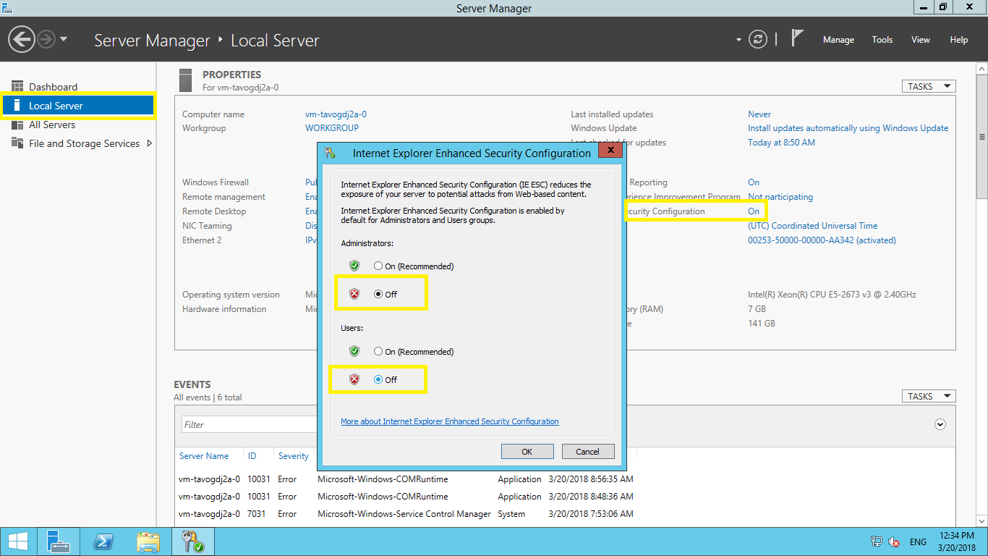Screen dimensions: 988x556
Task: Click the IE ESC dialog title icon
Action: pyautogui.click(x=331, y=153)
